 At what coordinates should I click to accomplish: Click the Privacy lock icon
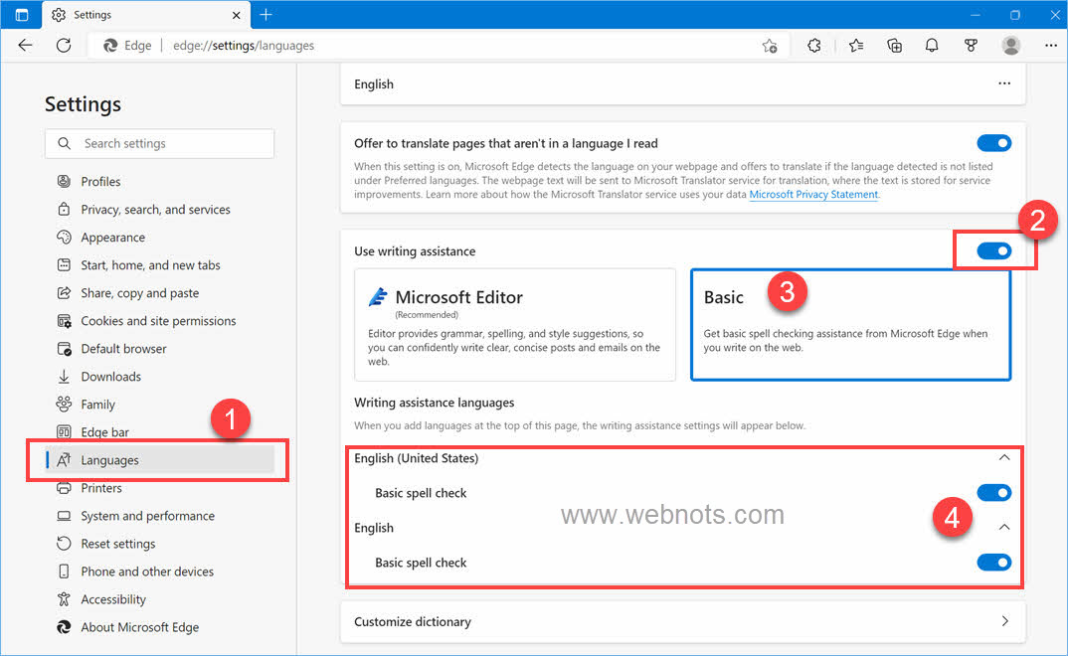64,209
